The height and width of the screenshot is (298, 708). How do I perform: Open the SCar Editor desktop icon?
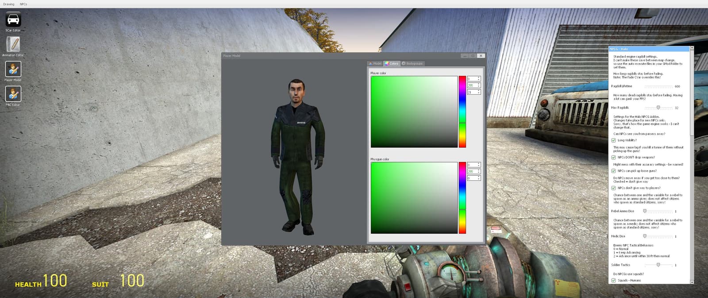coord(13,22)
